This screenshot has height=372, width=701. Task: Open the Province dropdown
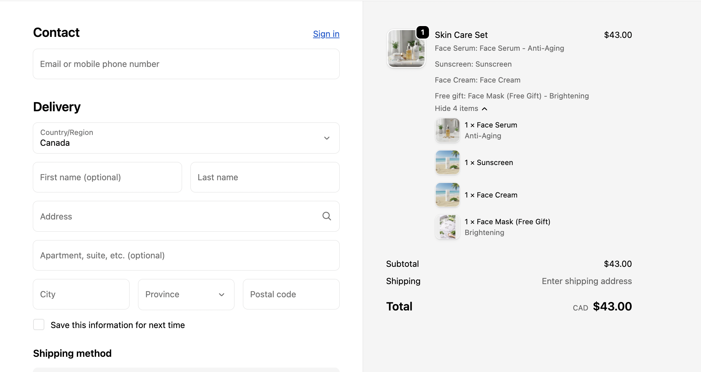[x=186, y=294]
